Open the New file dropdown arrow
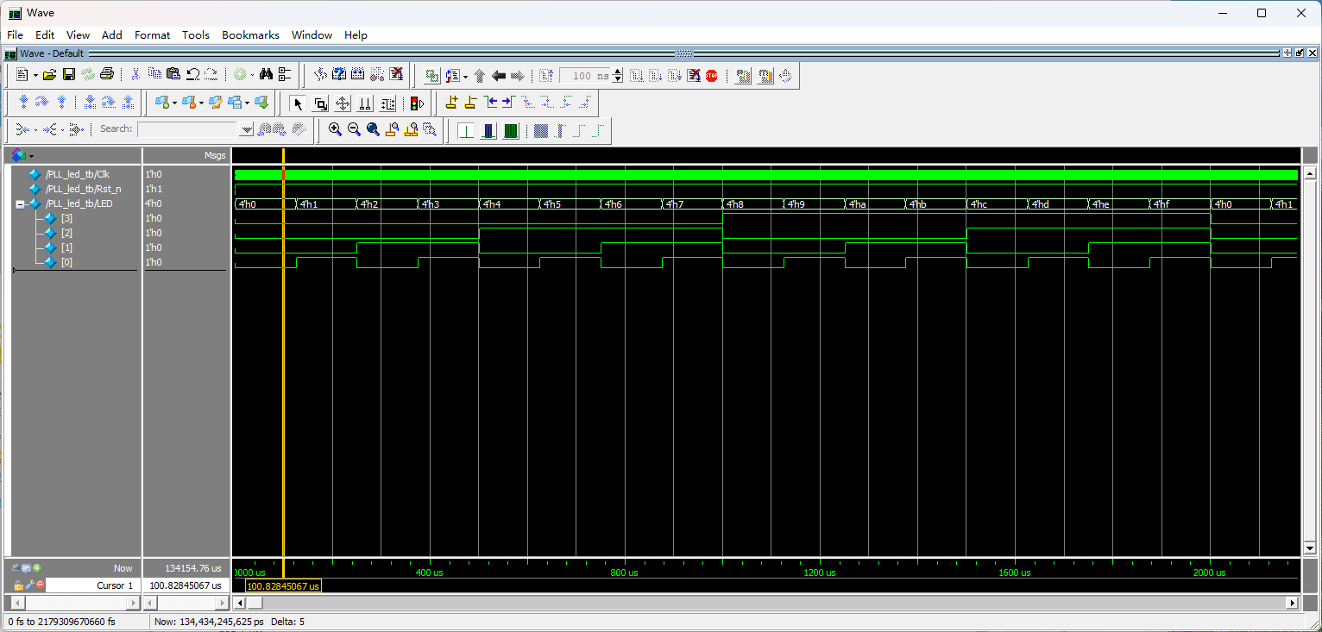The width and height of the screenshot is (1322, 632). pos(35,76)
